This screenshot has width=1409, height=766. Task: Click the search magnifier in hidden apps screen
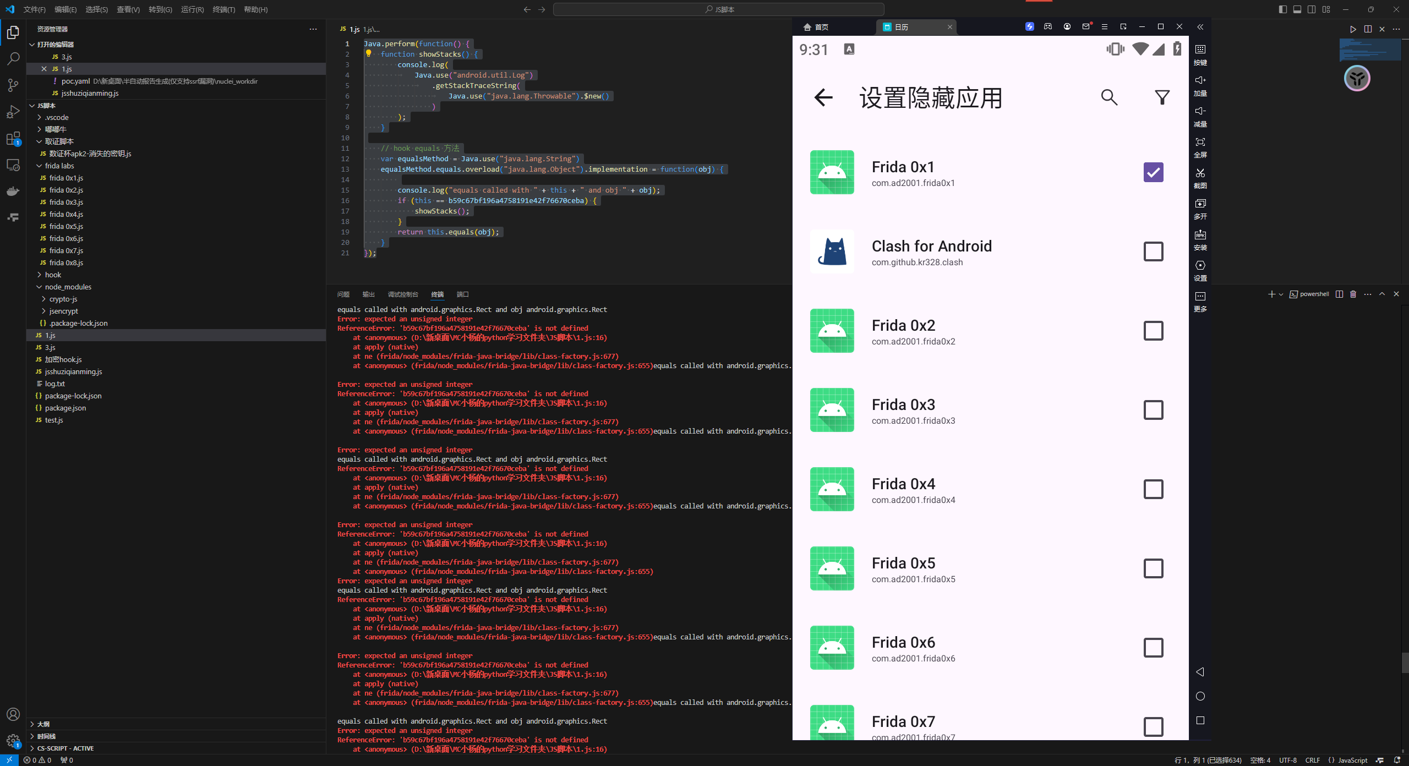1109,97
